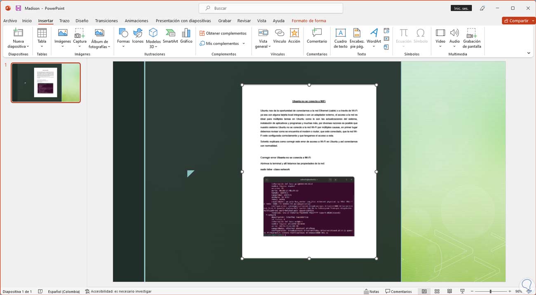Screen dimensions: 536x295
Task: Switch to normal view icon in status bar
Action: [x=424, y=291]
